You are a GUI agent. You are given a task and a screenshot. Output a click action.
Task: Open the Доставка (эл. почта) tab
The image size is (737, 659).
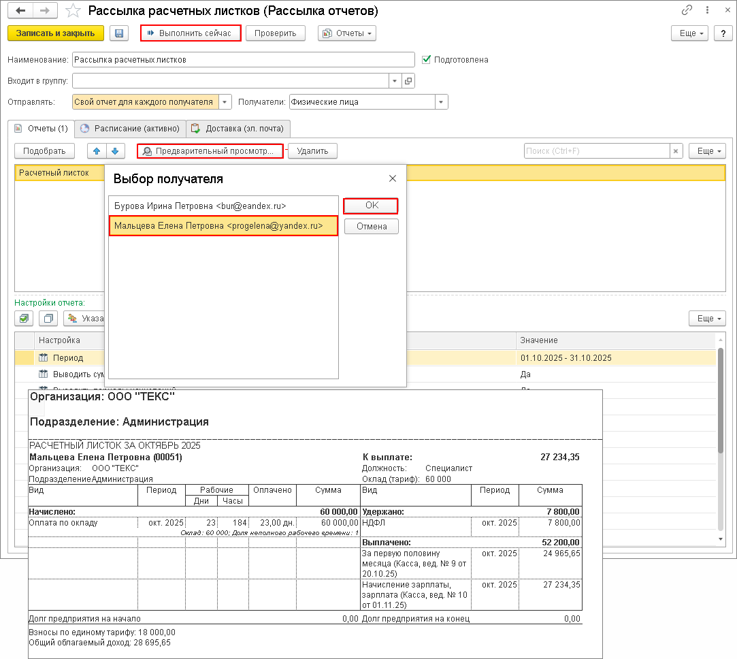239,128
